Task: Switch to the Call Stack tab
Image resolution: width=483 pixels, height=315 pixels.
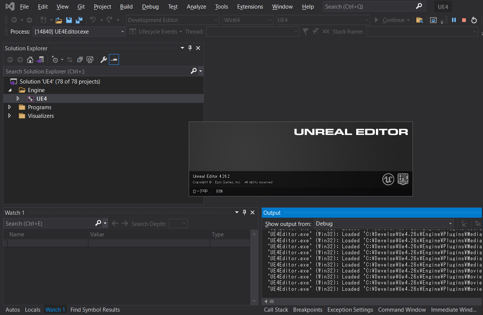Action: point(276,310)
